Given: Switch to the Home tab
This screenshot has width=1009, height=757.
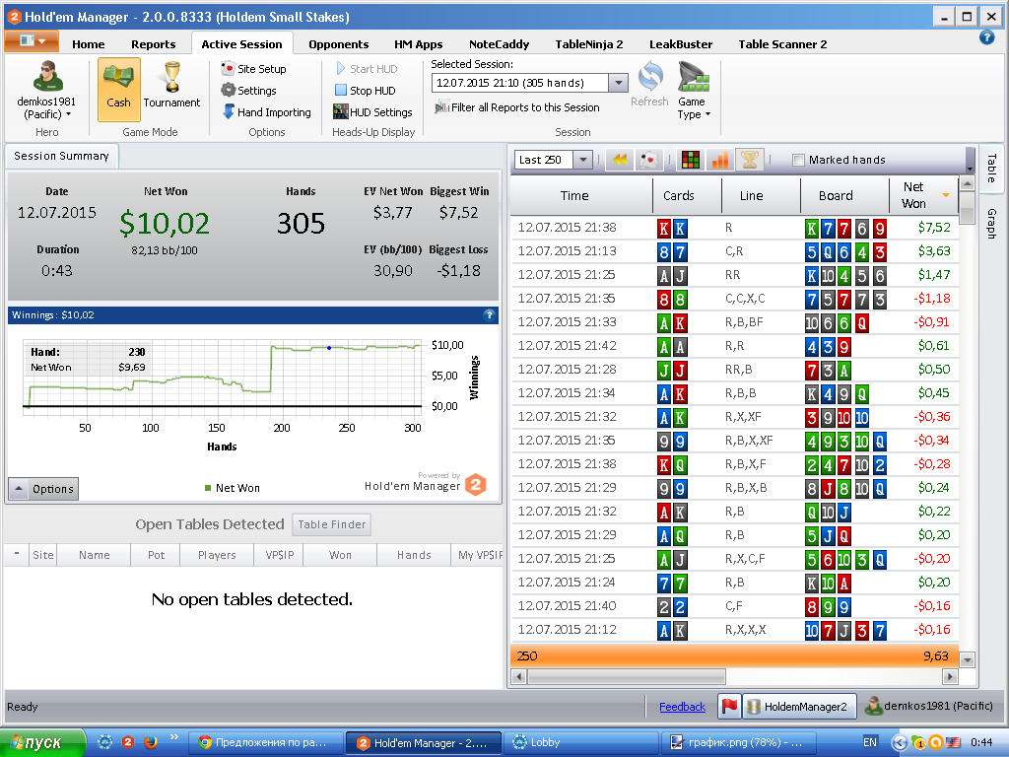Looking at the screenshot, I should (x=88, y=43).
